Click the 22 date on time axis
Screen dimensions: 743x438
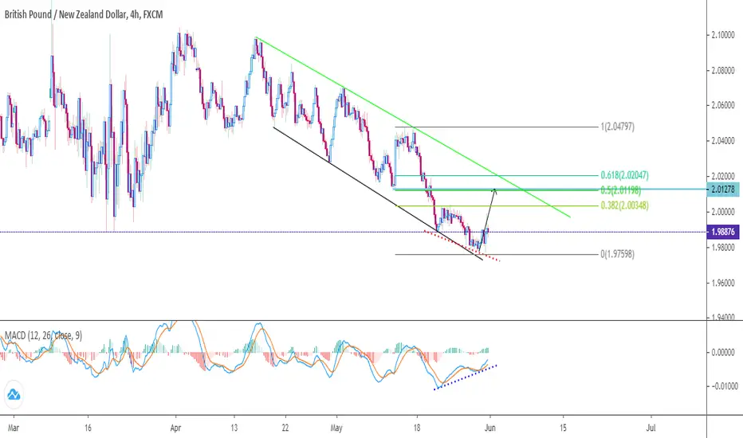[x=285, y=428]
